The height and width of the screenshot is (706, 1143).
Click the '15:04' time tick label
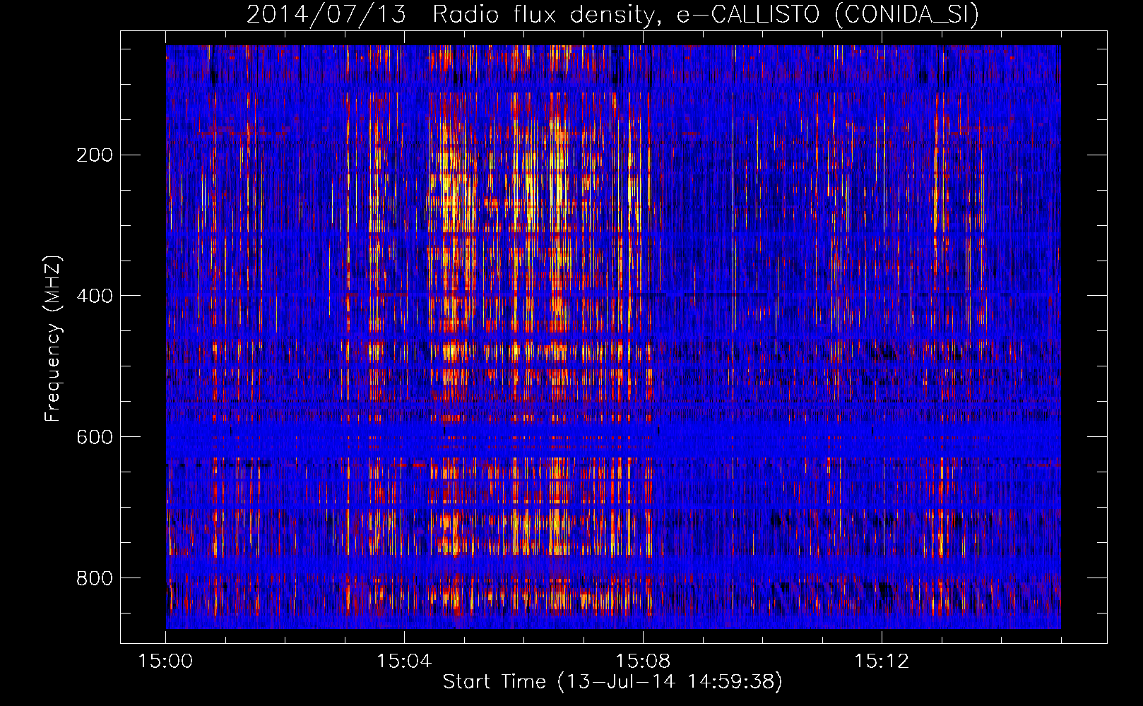pos(404,662)
